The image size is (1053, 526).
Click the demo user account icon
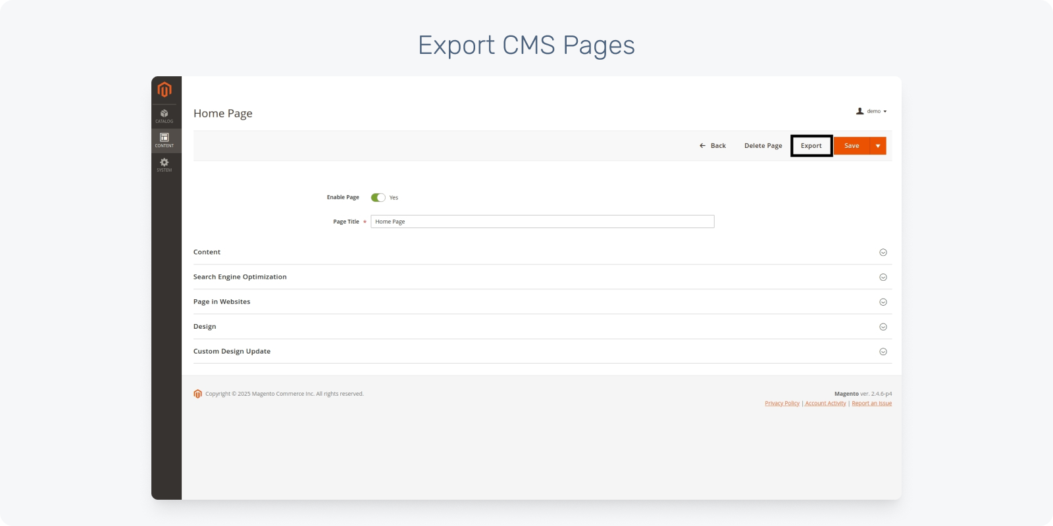(860, 111)
